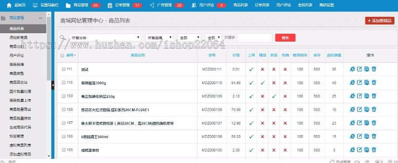Copy the 6度皖酒王500ml product
The image size is (398, 163).
(367, 136)
